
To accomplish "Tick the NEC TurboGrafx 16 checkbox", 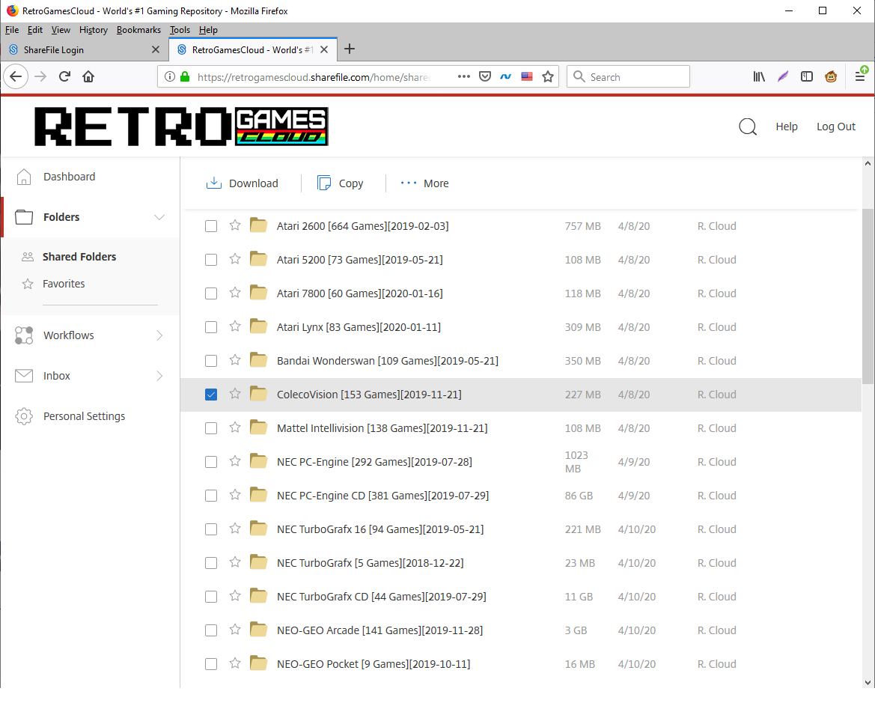I will (211, 529).
